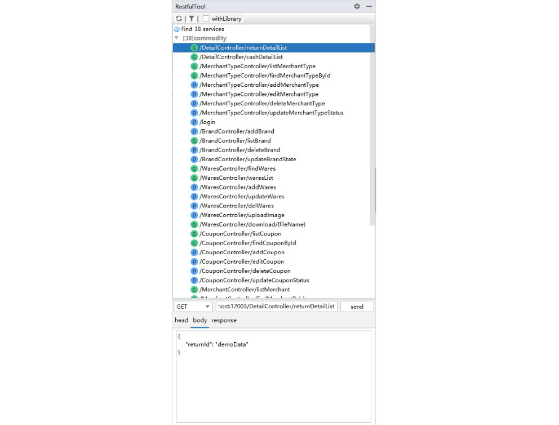Switch to the head tab
Screen dimensions: 559x425
pyautogui.click(x=181, y=320)
